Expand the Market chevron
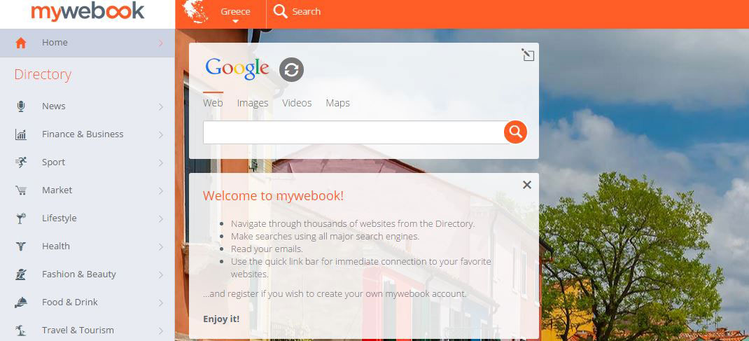Screen dimensions: 749x341 click(160, 191)
